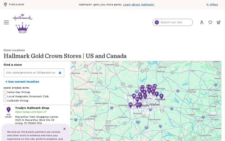
Task: Click the purple search magnifier icon
Action: 157,22
